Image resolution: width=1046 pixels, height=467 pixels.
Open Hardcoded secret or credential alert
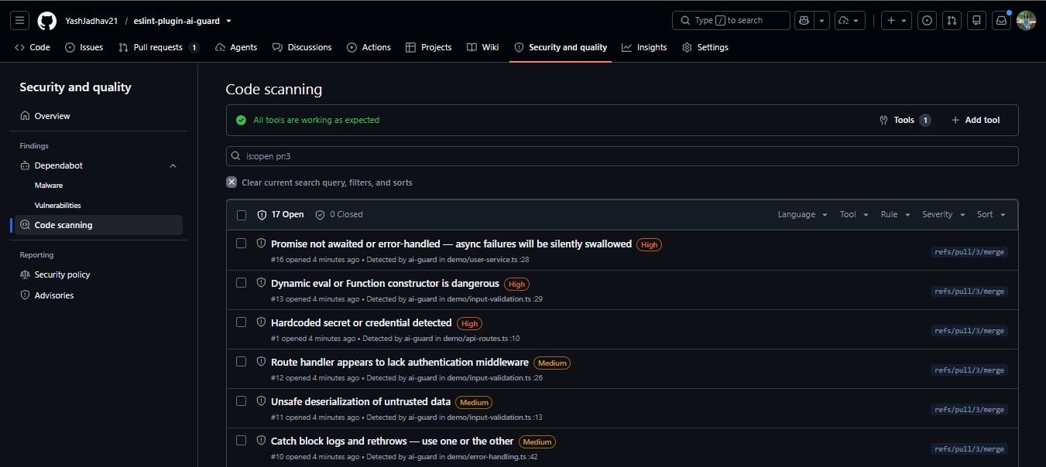(362, 322)
